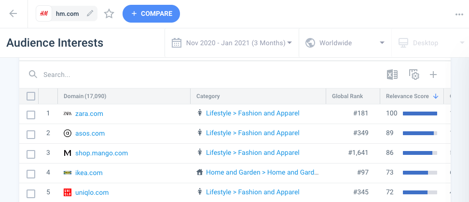Image resolution: width=469 pixels, height=202 pixels.
Task: Open the ikea.com link
Action: (89, 173)
